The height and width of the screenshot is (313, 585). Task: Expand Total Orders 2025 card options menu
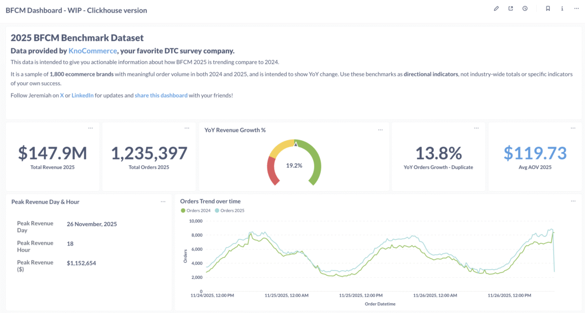point(187,128)
